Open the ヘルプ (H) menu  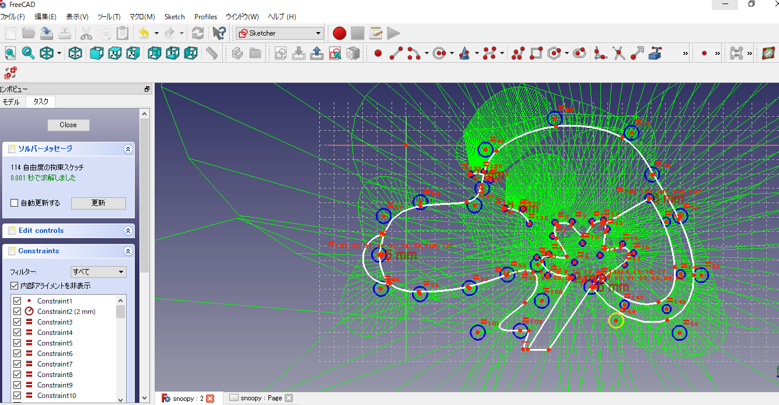click(x=282, y=17)
